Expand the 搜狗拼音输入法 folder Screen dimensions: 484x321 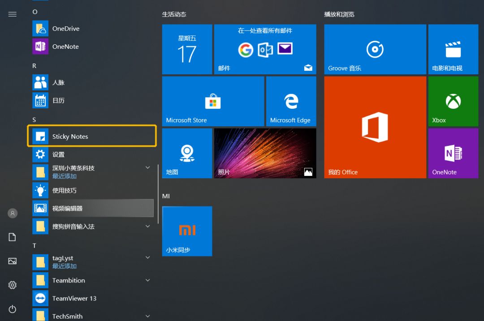(x=148, y=227)
